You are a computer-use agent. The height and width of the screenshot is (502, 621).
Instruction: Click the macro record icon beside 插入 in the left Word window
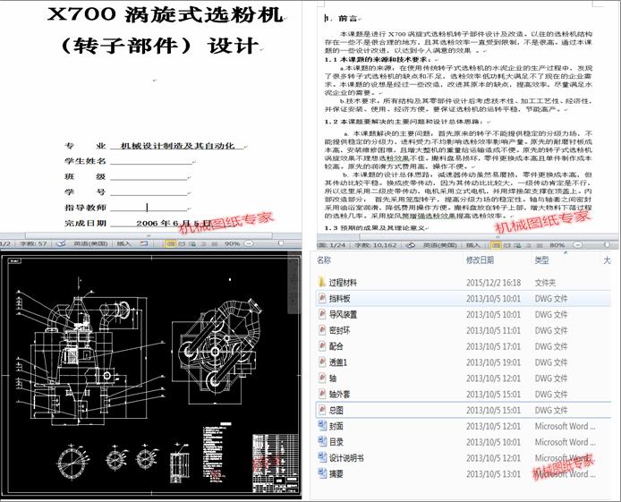(144, 243)
